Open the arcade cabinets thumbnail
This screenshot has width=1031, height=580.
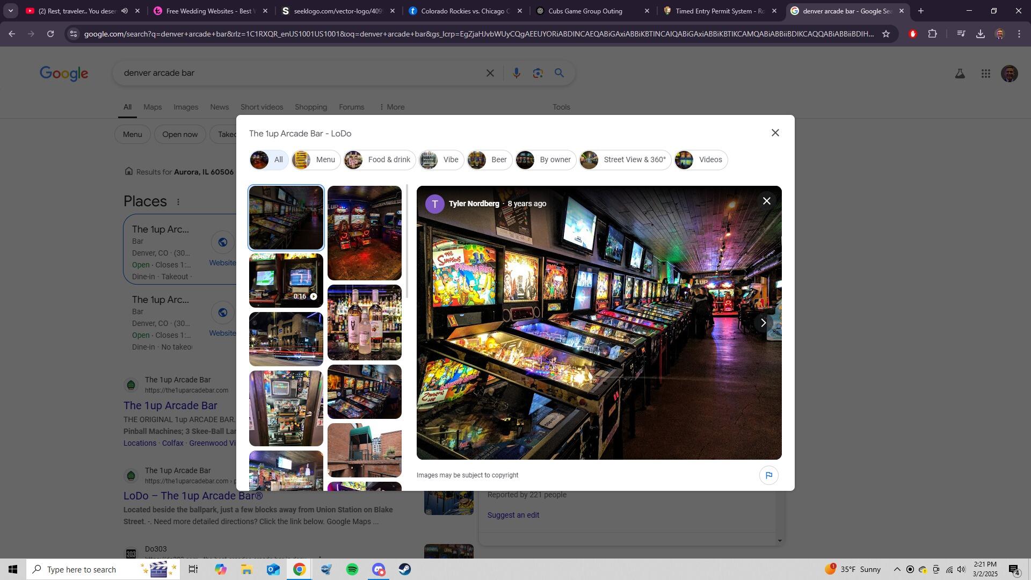click(x=365, y=233)
